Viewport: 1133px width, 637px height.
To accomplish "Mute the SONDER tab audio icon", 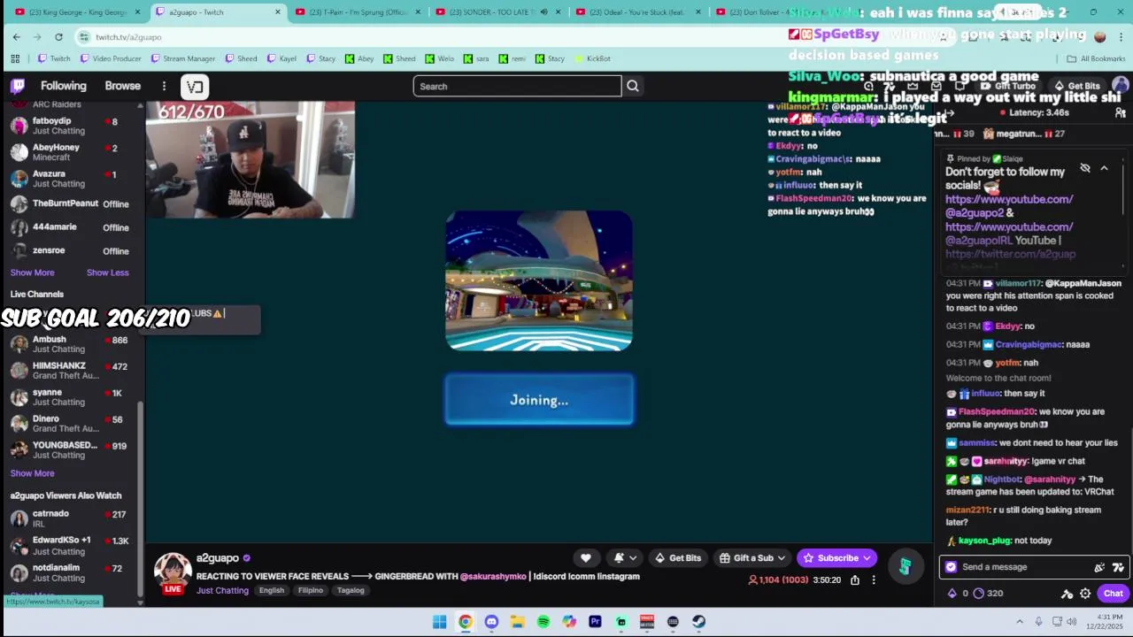I will 543,12.
